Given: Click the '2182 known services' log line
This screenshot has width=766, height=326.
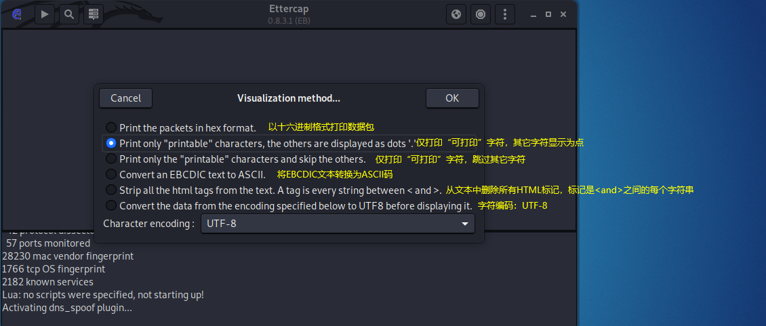Looking at the screenshot, I should coord(48,282).
